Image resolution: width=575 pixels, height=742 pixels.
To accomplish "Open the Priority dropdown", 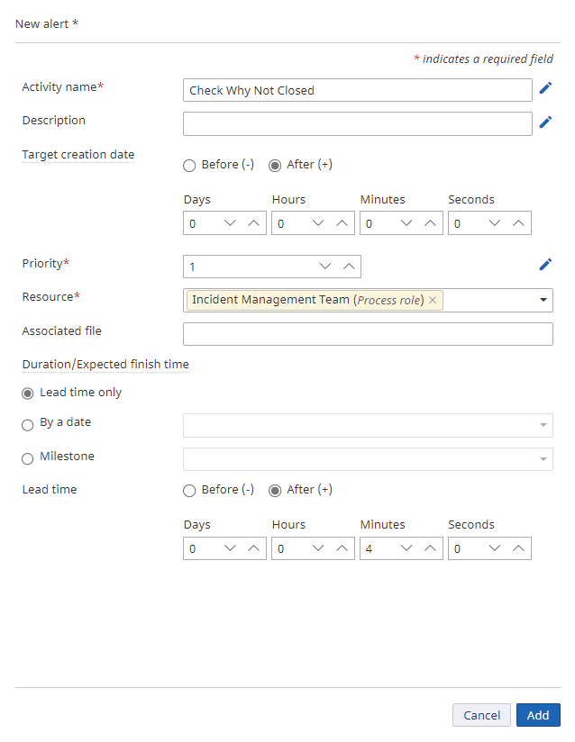I will [324, 266].
